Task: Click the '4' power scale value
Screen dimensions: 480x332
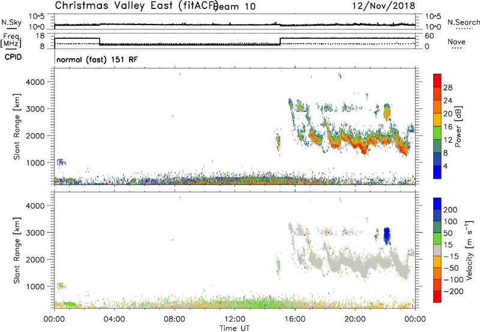Action: point(445,166)
